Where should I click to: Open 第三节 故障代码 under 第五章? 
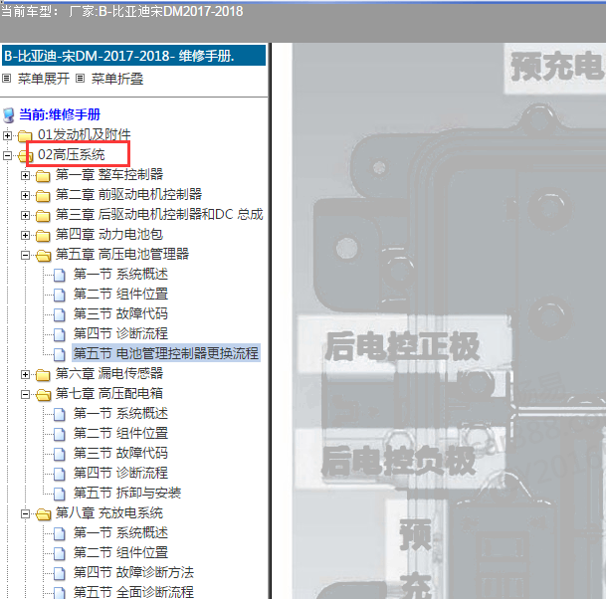tap(120, 313)
